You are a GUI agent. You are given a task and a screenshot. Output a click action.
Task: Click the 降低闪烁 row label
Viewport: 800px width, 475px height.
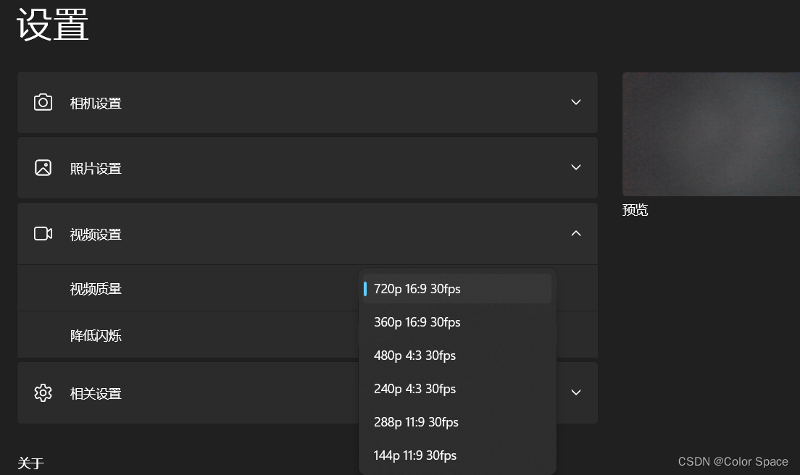tap(96, 335)
